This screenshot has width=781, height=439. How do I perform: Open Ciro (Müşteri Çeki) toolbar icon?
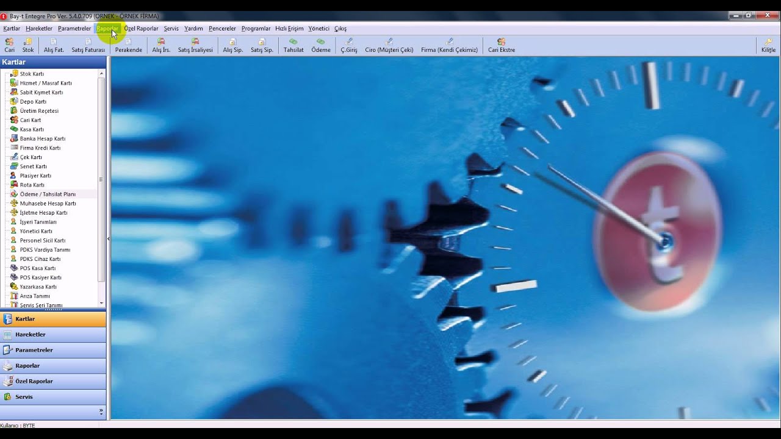coord(389,46)
